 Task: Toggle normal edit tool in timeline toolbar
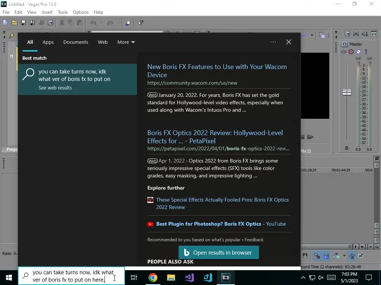pos(317,256)
